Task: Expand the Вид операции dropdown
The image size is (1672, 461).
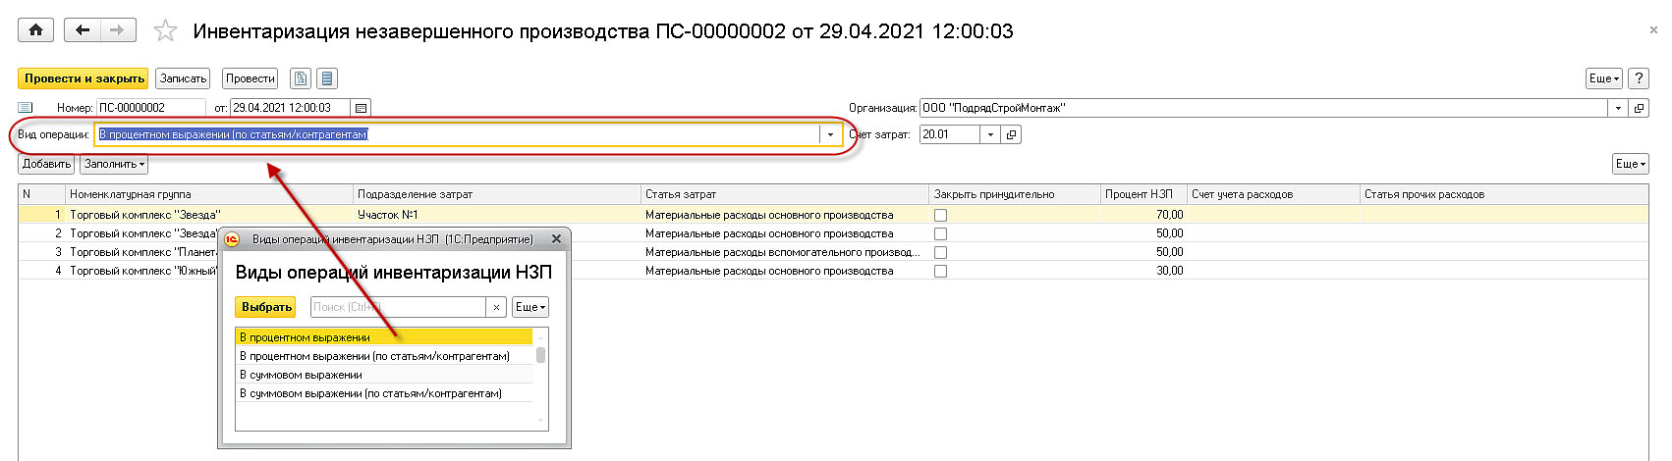Action: (830, 134)
